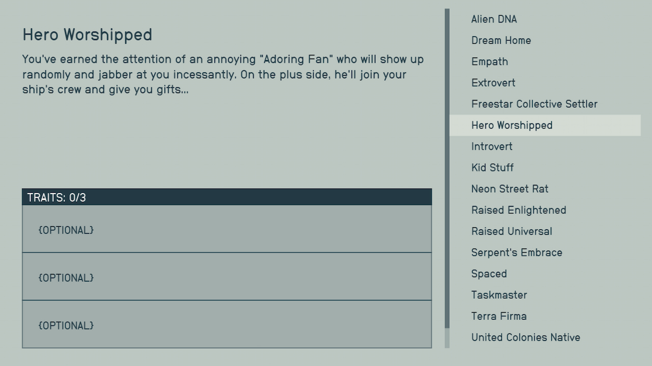Select the Serpent's Embrace trait
This screenshot has height=366, width=652.
pos(516,252)
